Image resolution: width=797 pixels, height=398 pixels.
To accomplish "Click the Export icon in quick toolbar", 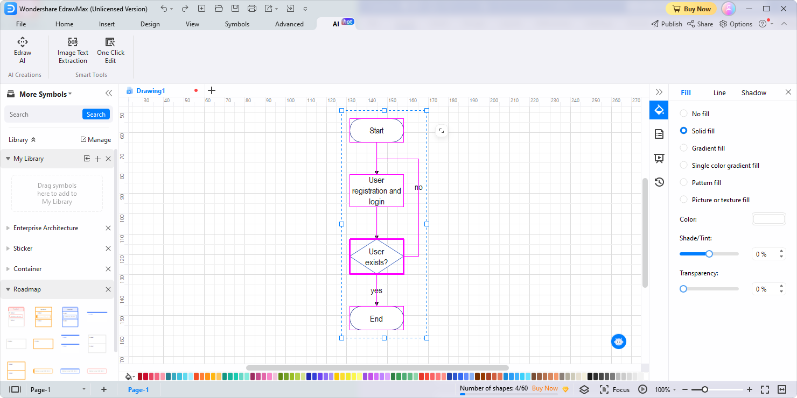I will click(269, 9).
